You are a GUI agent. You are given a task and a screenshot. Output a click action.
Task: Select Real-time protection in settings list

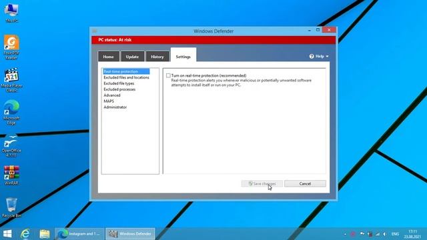126,71
